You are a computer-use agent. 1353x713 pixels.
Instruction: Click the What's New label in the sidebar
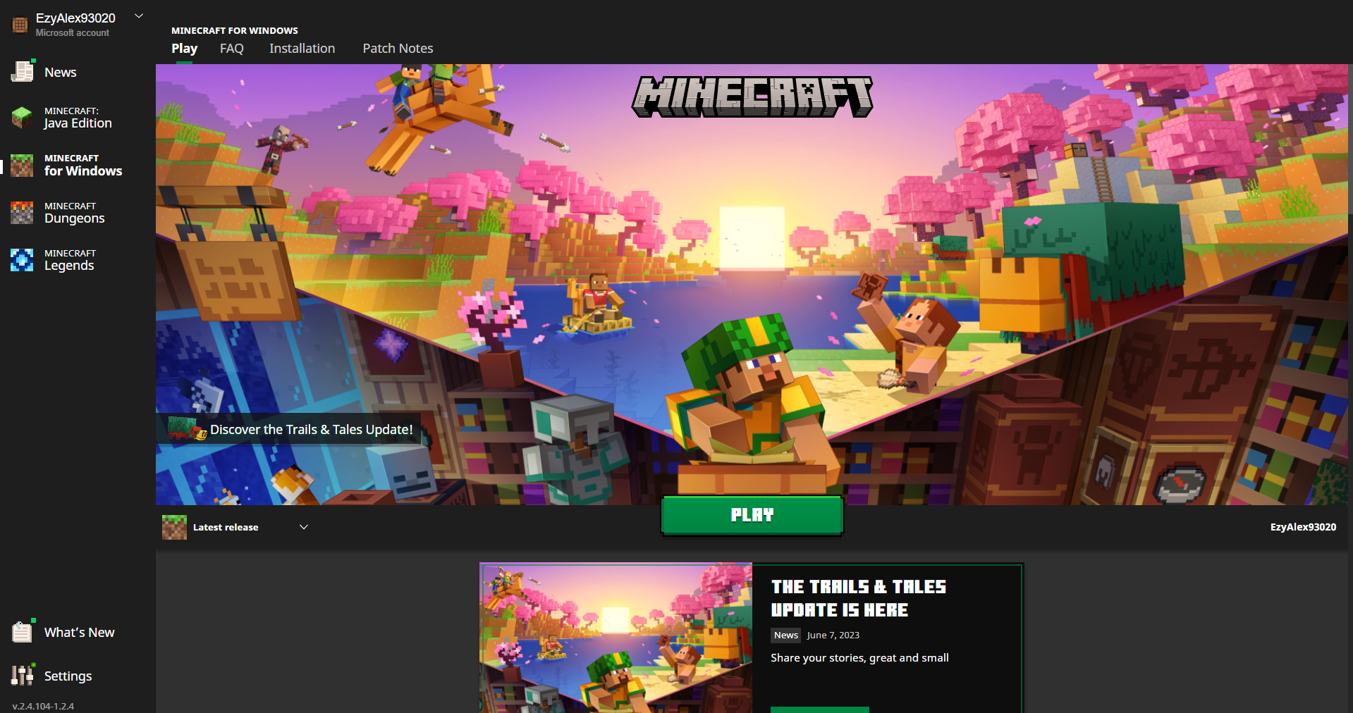click(x=80, y=632)
